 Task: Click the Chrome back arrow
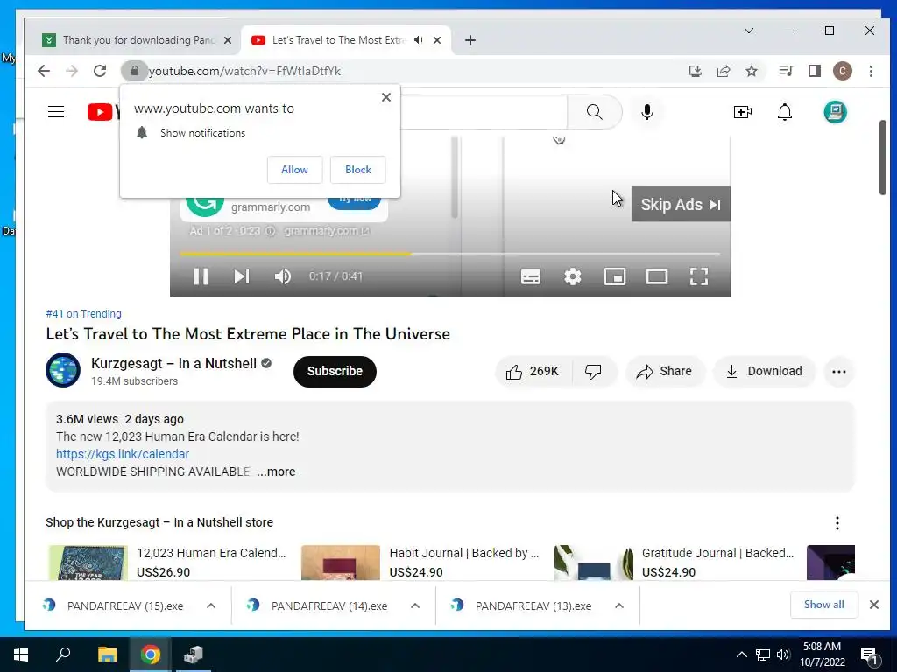click(44, 71)
